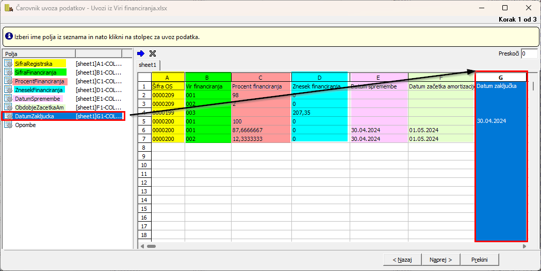Click the Naprej button
Screen dimensions: 541x271
coord(440,260)
